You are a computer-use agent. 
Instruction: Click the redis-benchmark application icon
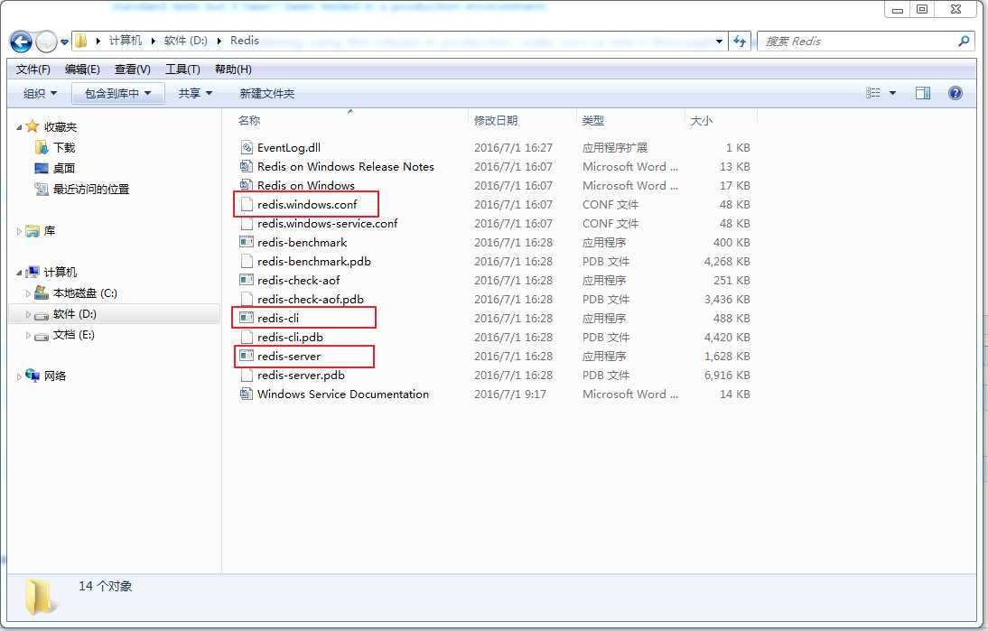(x=247, y=242)
